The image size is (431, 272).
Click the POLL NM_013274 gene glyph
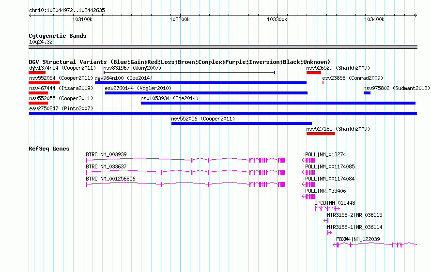pyautogui.click(x=308, y=160)
